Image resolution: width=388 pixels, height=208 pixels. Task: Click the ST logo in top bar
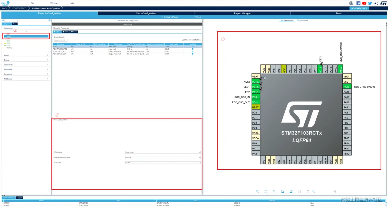pyautogui.click(x=383, y=3)
